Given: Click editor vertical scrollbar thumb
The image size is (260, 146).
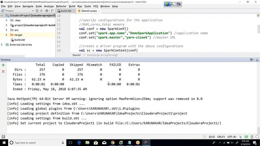Looking at the screenshot, I should (259, 29).
